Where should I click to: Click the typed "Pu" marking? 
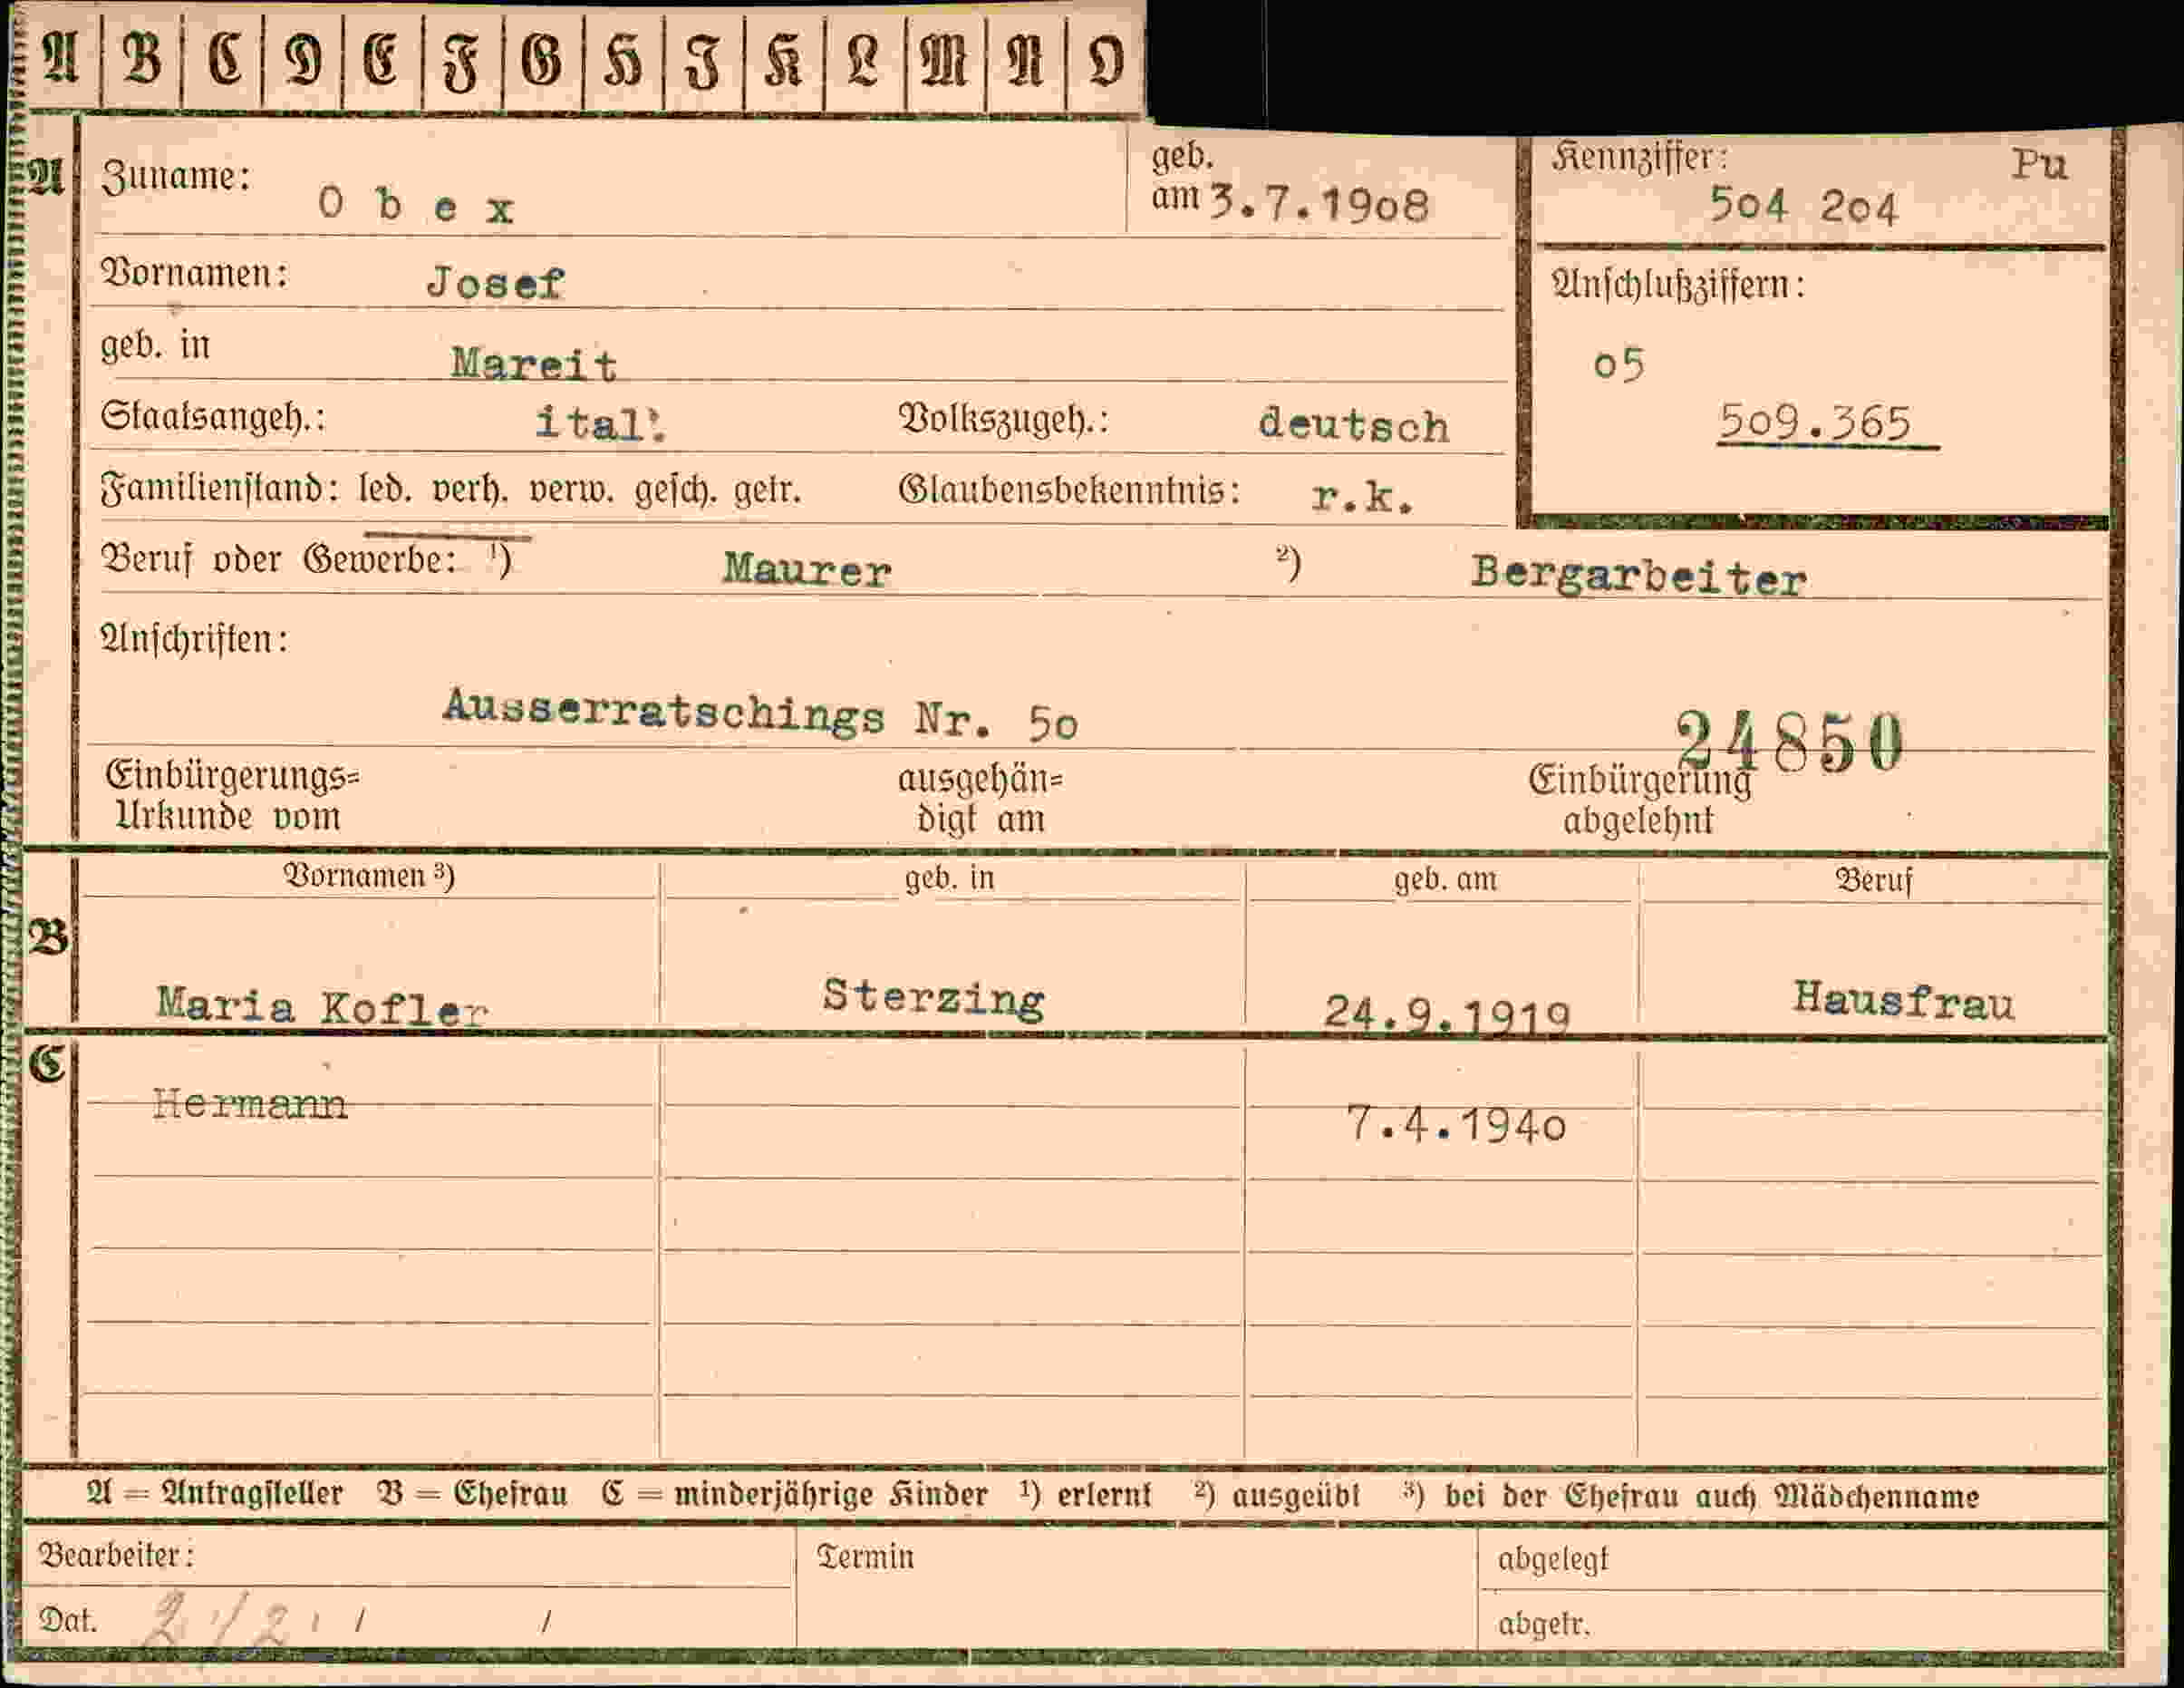[x=2039, y=163]
